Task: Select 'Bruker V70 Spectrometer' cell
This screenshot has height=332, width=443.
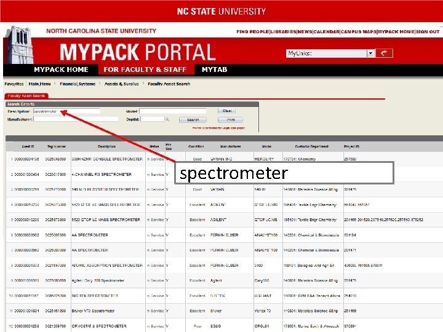Action: point(93,311)
